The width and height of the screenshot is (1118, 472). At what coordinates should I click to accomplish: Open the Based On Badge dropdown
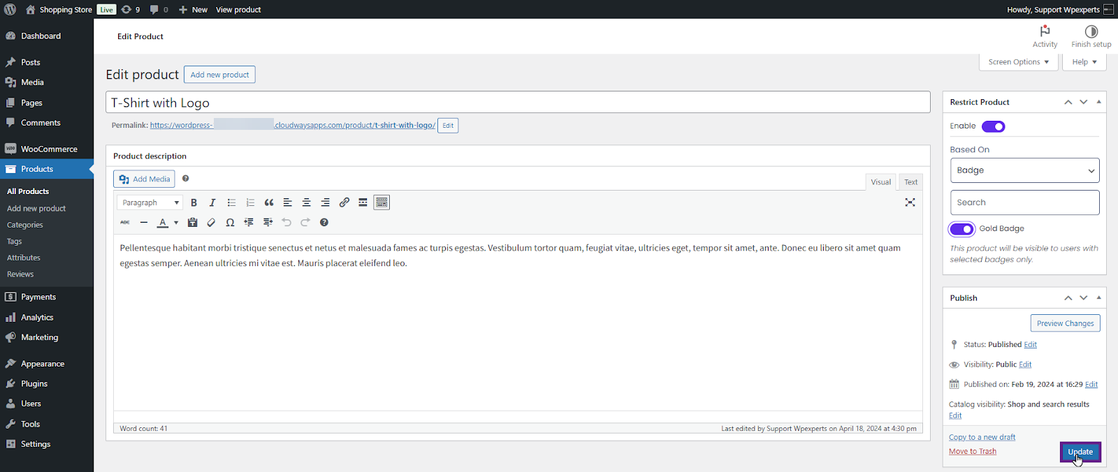click(1024, 170)
